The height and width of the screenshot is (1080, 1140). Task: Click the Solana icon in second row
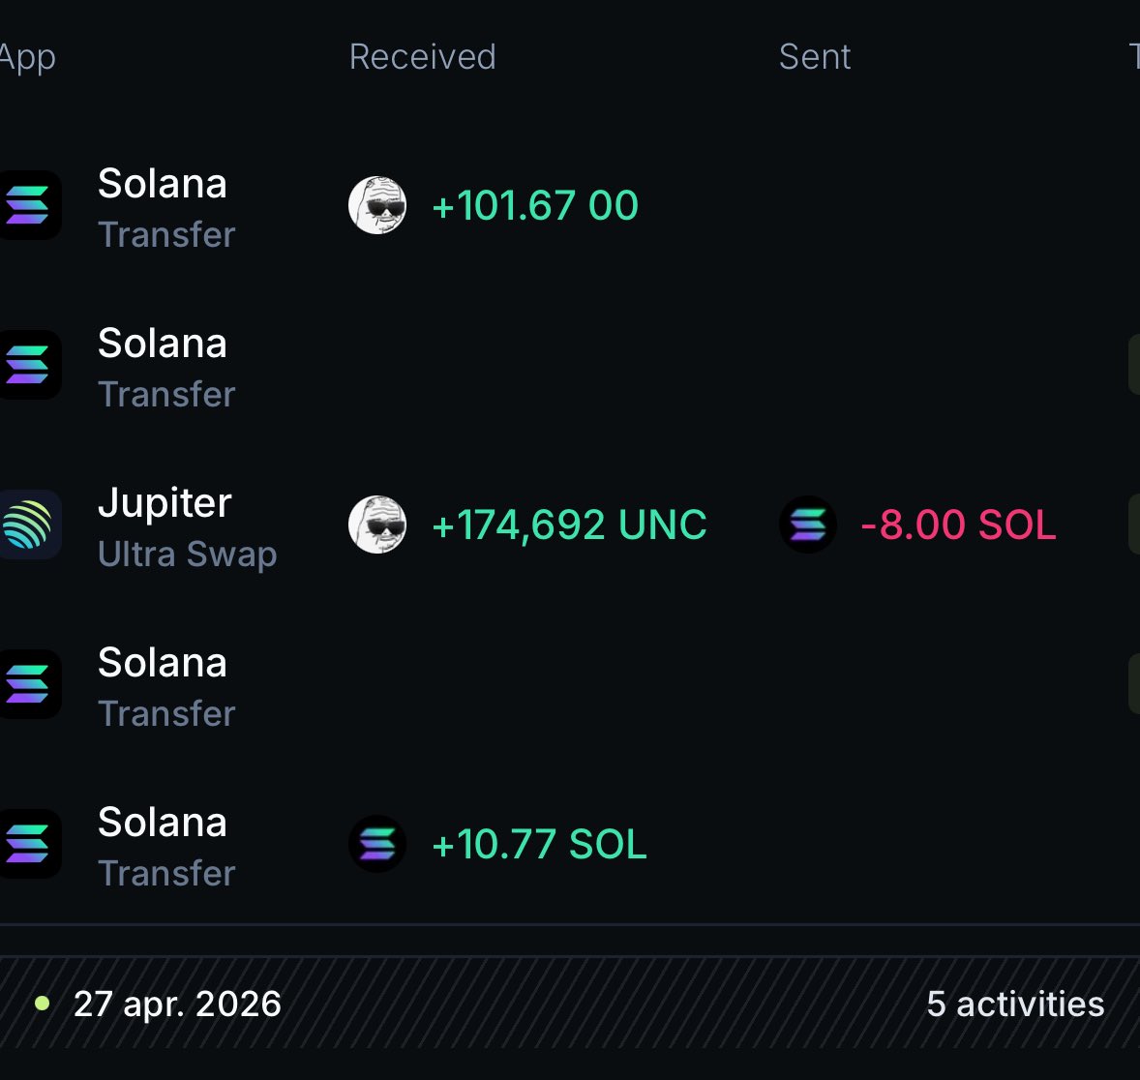(29, 365)
